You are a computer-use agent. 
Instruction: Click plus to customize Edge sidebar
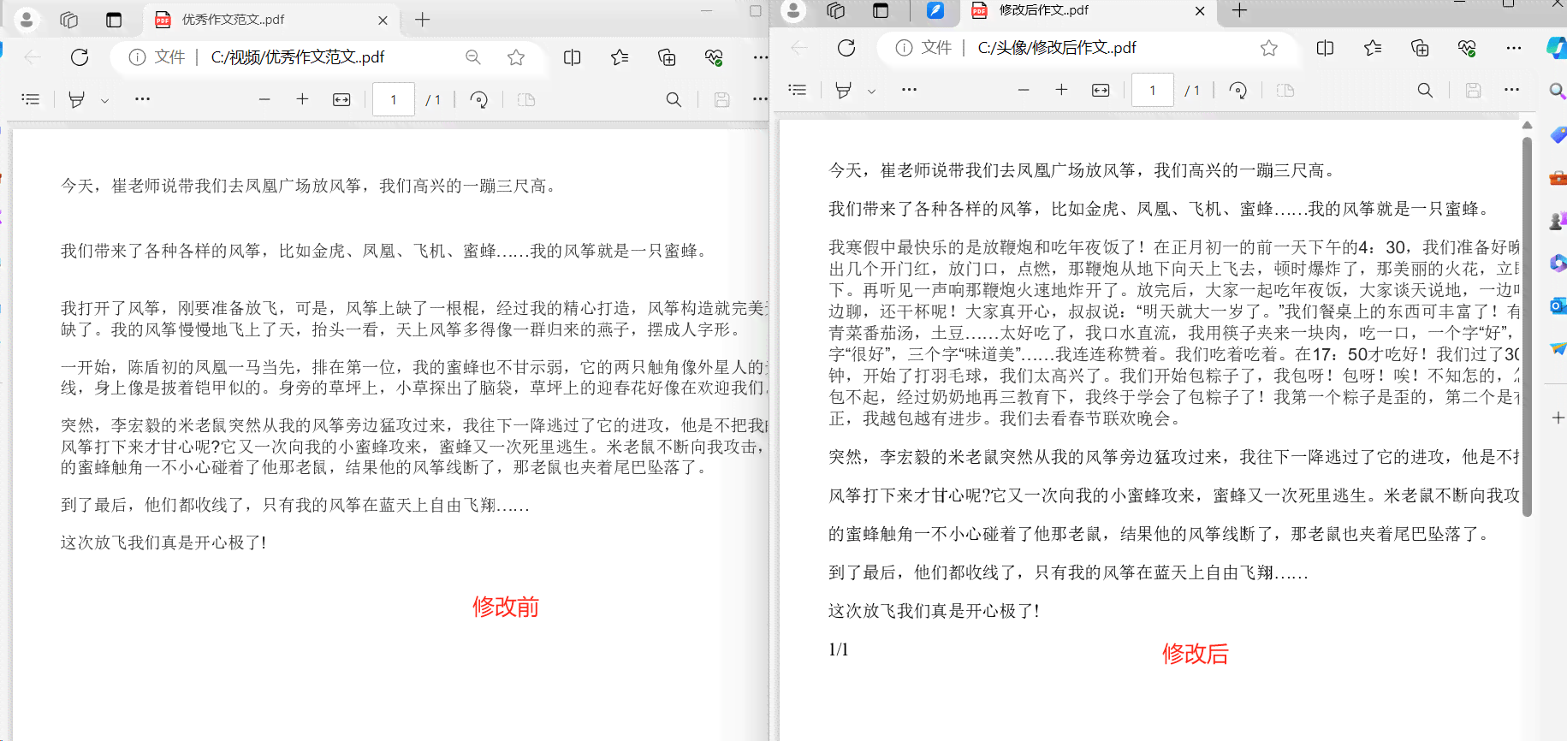point(1558,418)
